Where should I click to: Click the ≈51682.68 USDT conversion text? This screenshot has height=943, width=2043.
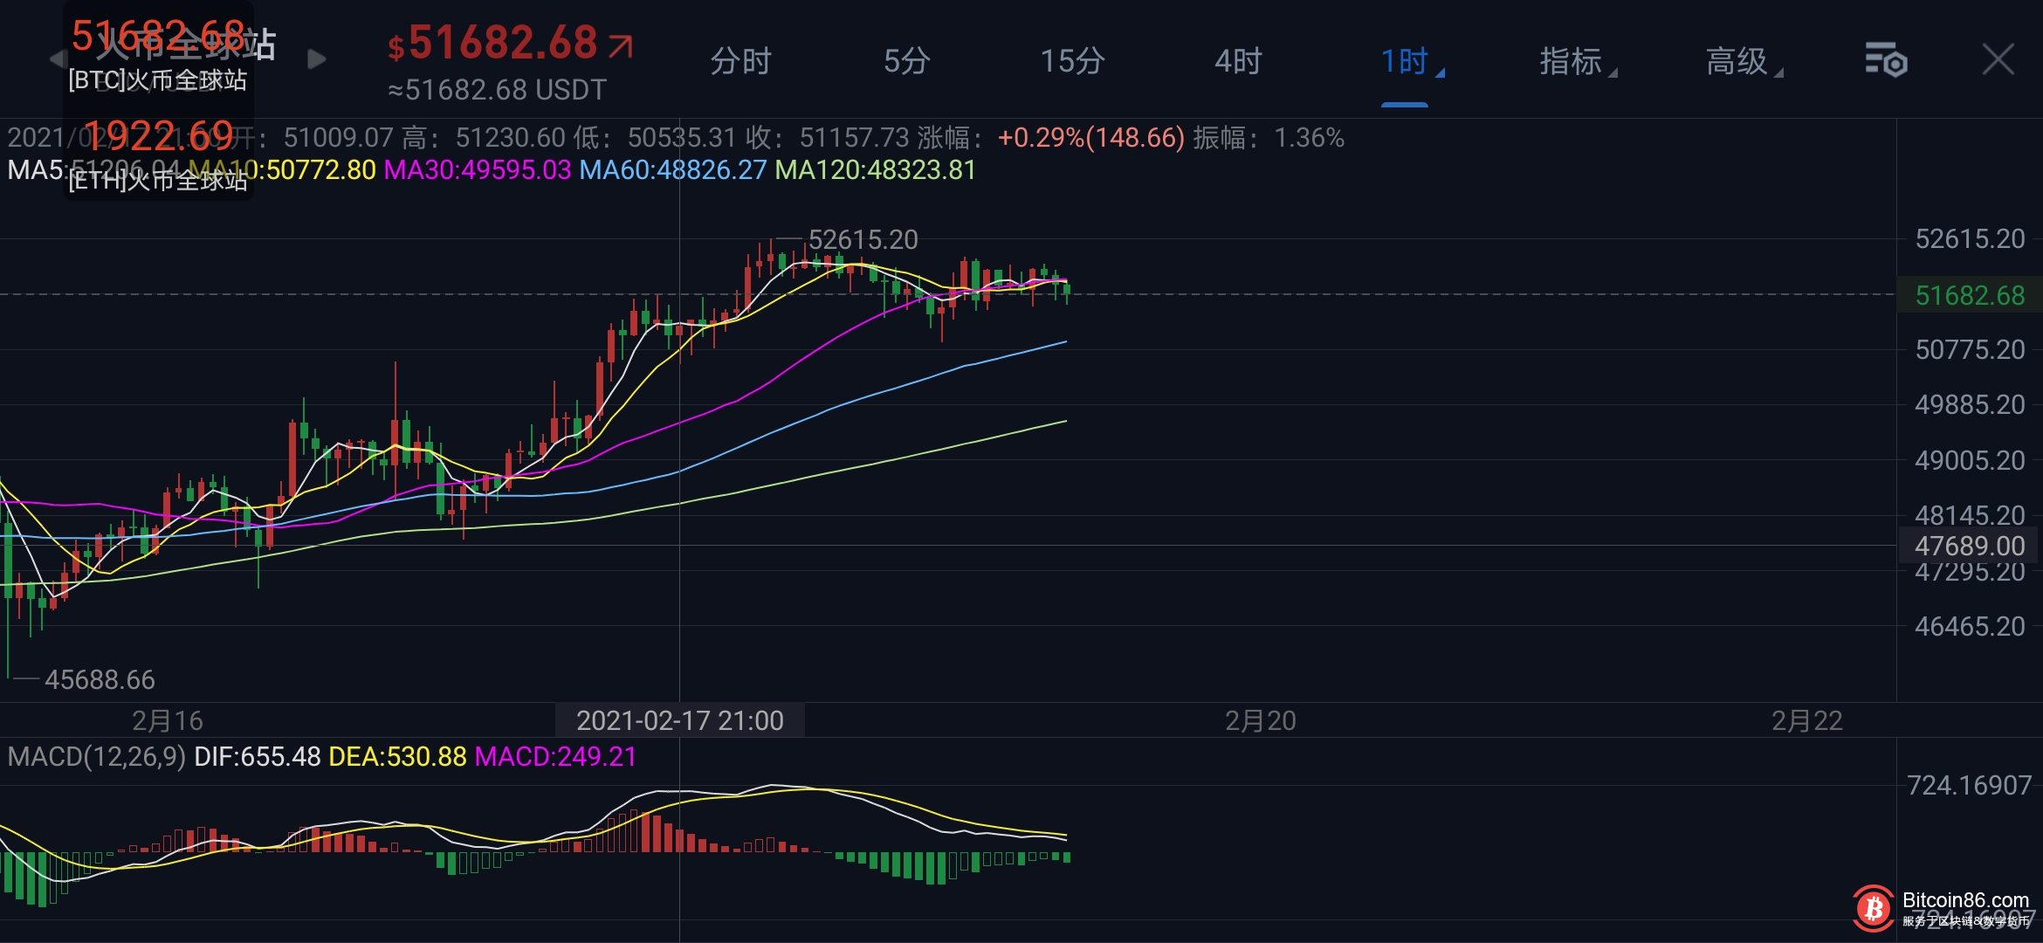497,90
